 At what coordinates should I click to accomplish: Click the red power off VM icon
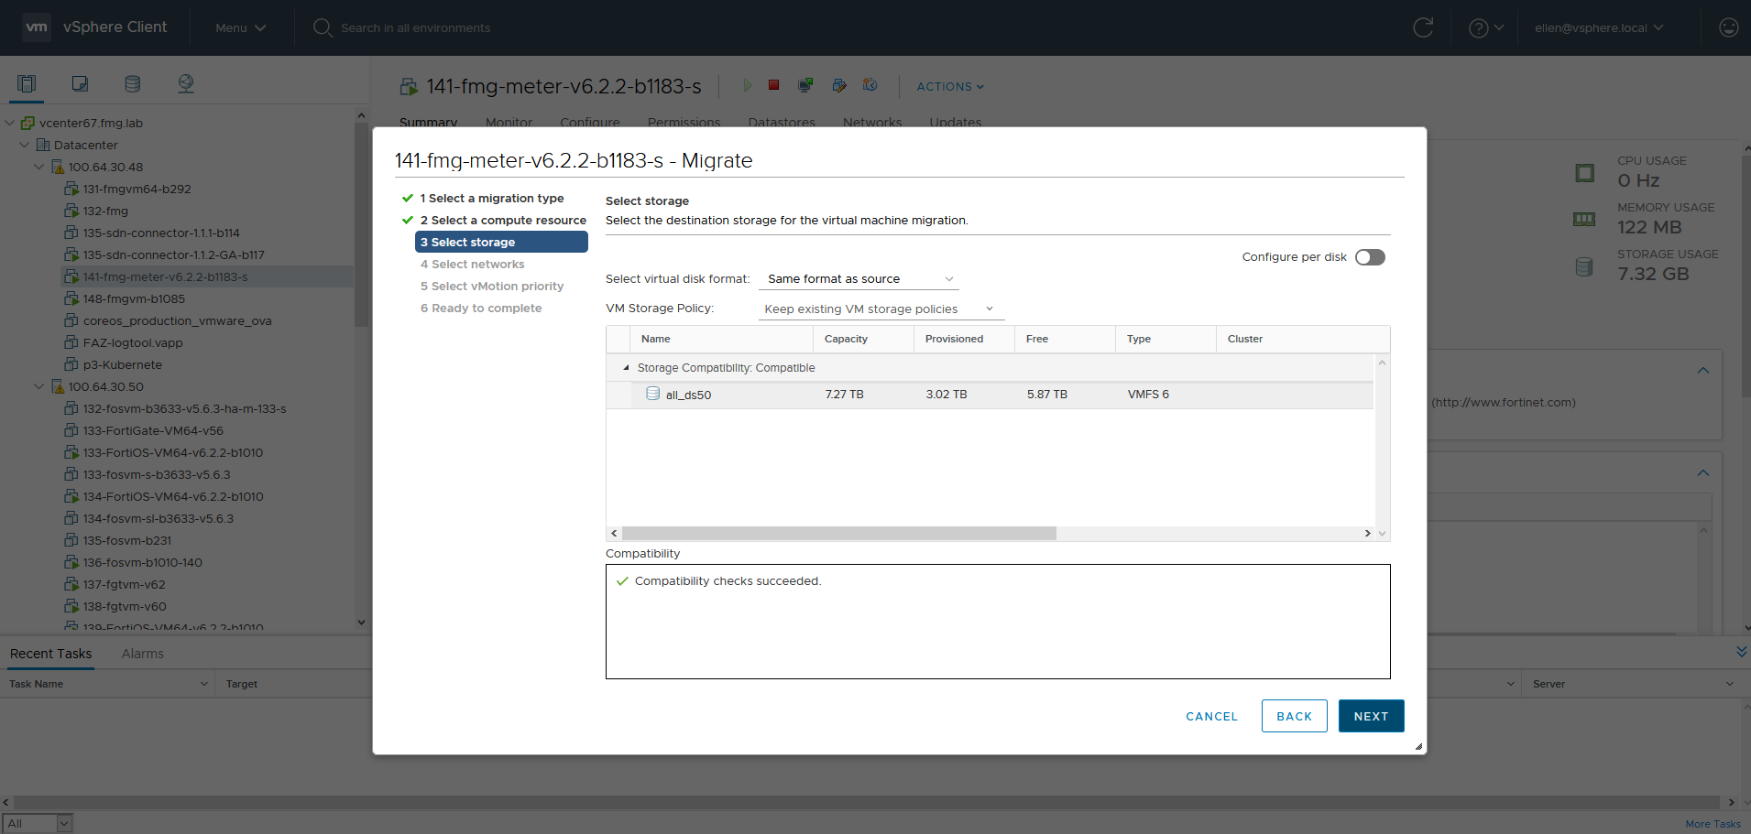click(773, 85)
